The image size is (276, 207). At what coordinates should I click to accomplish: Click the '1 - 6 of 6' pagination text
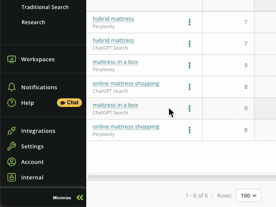click(x=197, y=195)
